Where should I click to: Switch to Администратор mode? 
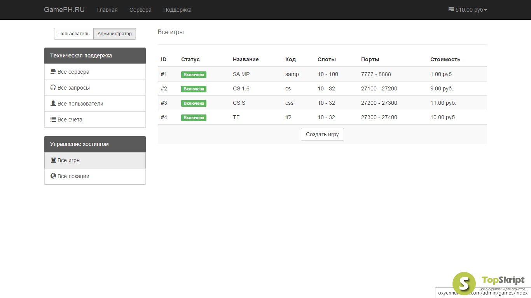[115, 34]
